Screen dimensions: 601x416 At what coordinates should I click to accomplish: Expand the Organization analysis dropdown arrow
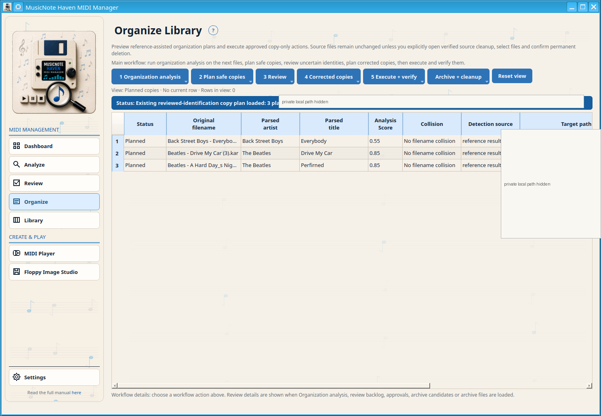[186, 81]
